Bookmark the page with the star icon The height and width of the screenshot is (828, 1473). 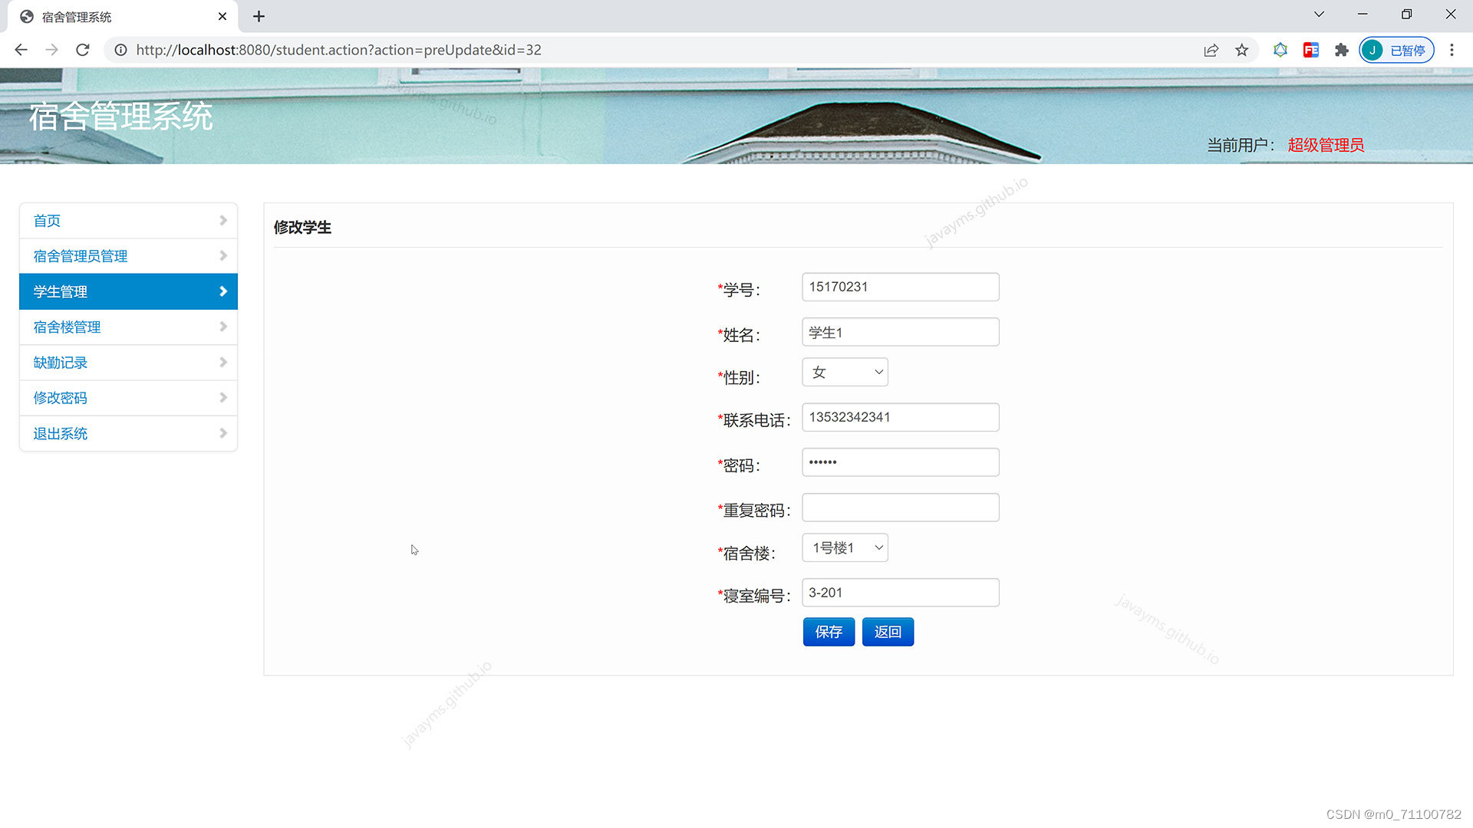click(x=1241, y=50)
